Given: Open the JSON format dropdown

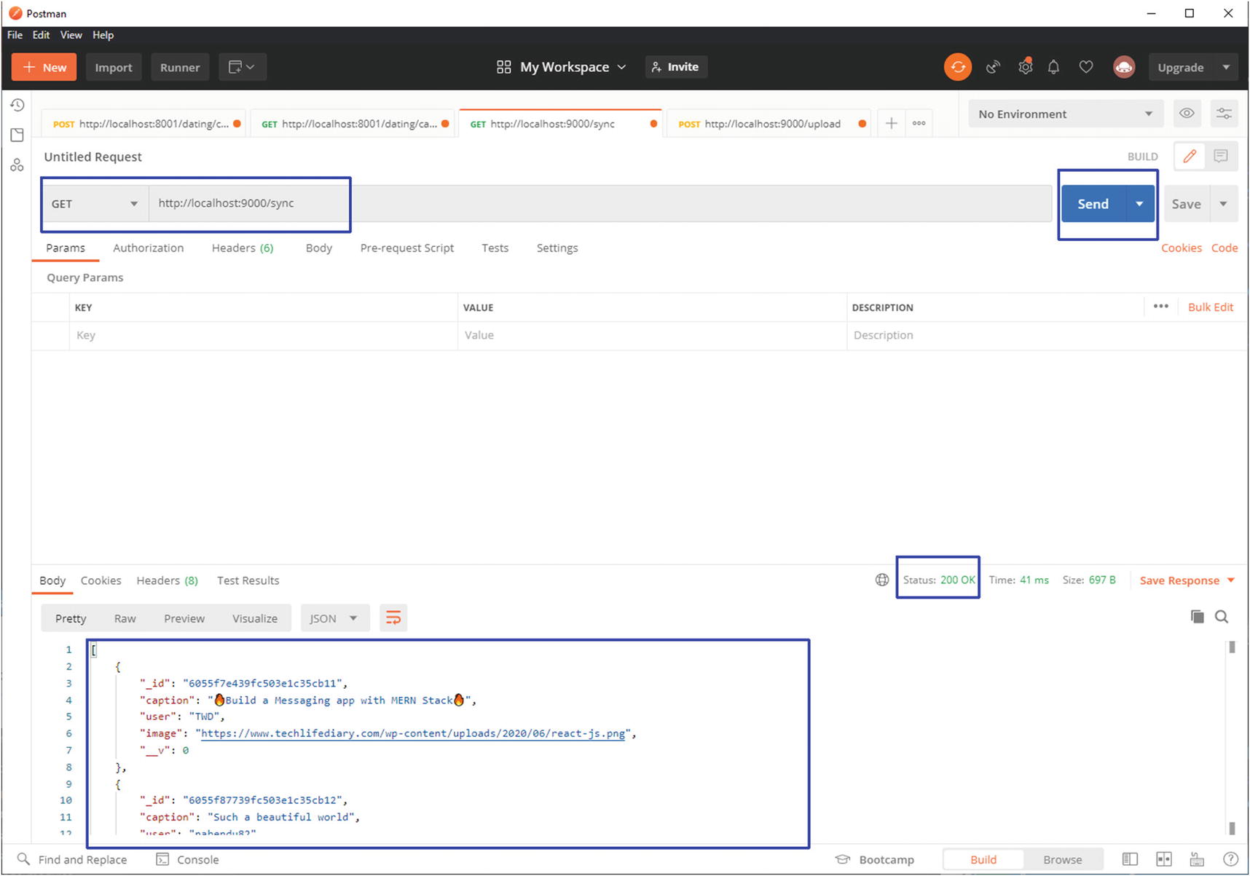Looking at the screenshot, I should [333, 618].
